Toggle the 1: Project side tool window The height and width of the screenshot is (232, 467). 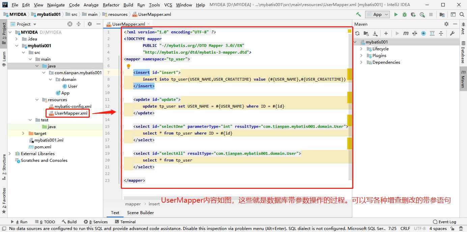click(x=4, y=34)
